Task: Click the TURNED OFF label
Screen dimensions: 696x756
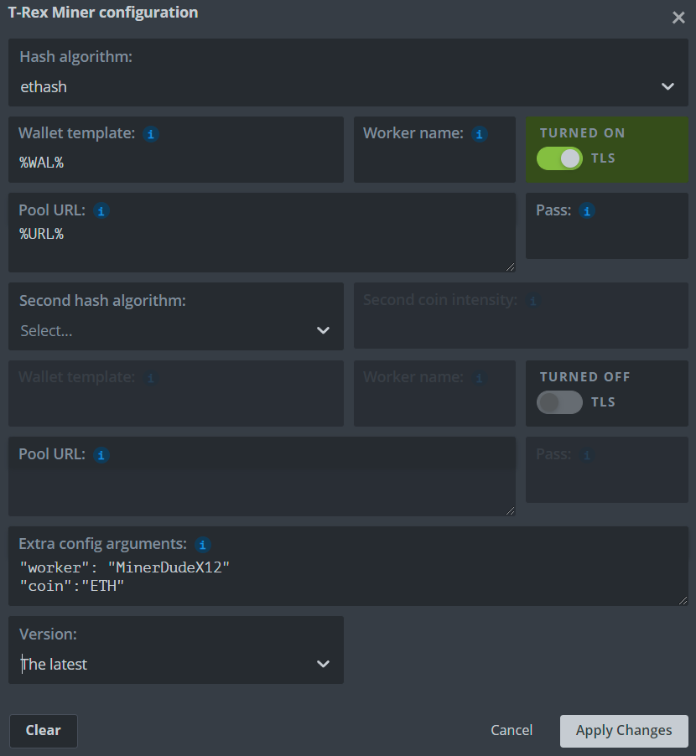Action: click(584, 377)
